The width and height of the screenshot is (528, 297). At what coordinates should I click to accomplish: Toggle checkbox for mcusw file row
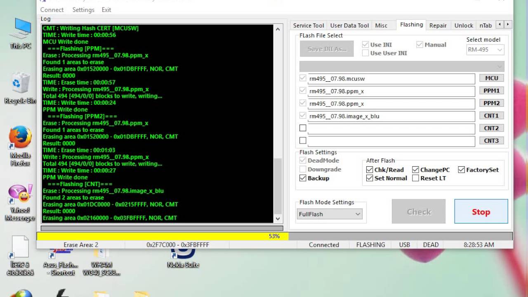[x=303, y=78]
